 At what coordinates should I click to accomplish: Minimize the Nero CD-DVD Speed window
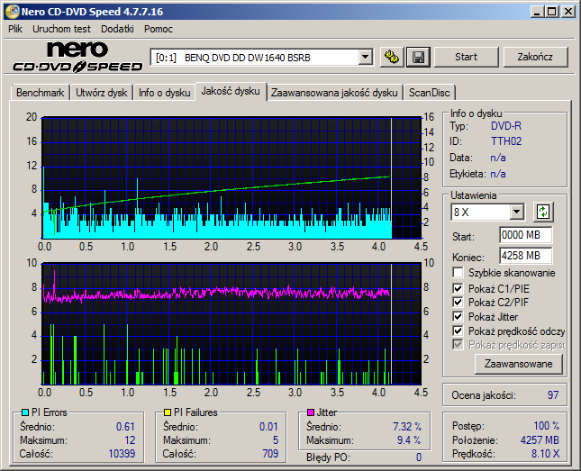tap(537, 12)
